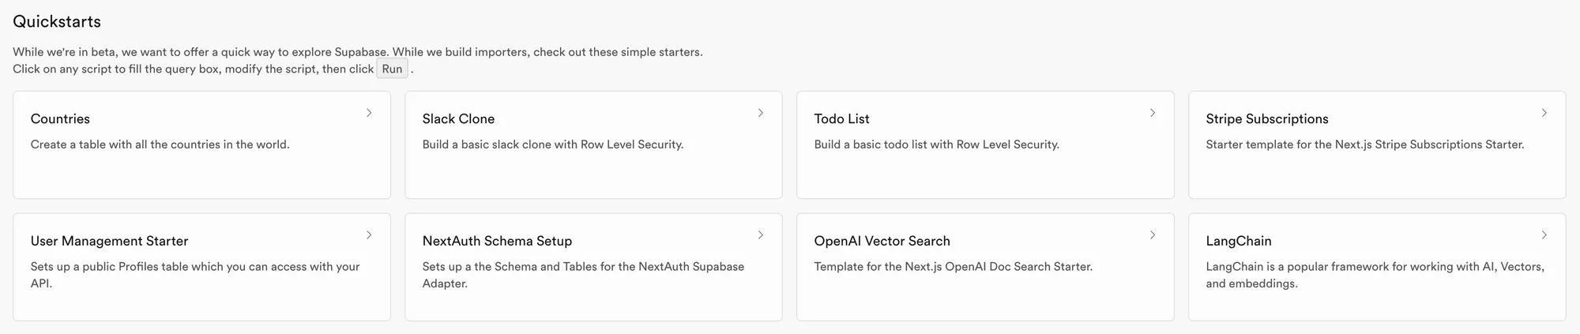Click the chevron arrow on Todo List card
The image size is (1580, 334).
point(1153,113)
